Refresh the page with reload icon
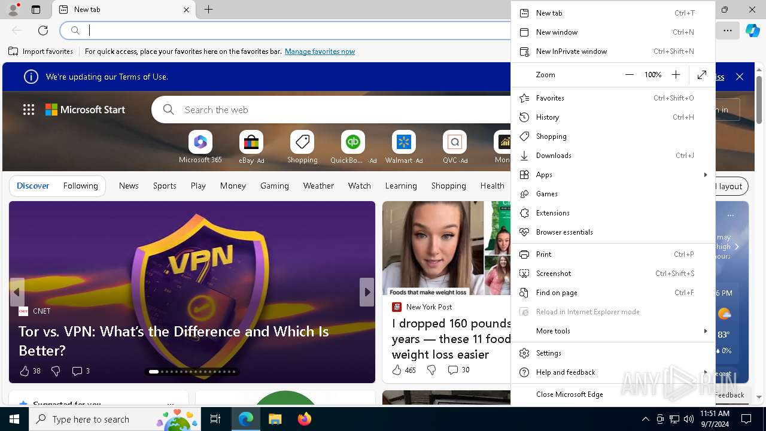This screenshot has width=766, height=431. 43,31
